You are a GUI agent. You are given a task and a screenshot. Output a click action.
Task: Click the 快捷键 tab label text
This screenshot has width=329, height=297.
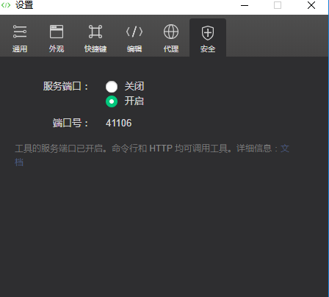click(95, 49)
